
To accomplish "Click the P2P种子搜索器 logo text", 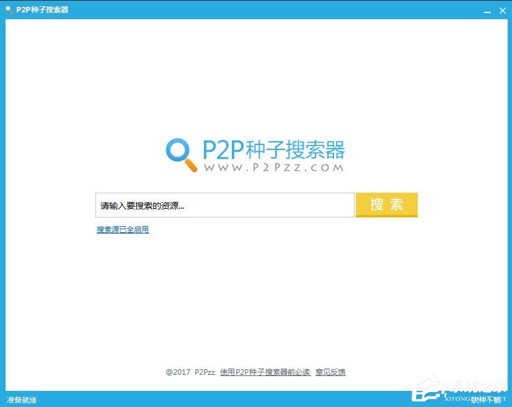I will tap(271, 149).
